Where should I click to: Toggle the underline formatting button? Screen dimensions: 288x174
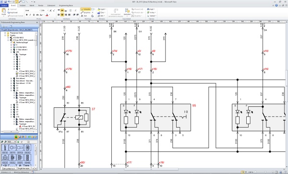tap(34, 15)
